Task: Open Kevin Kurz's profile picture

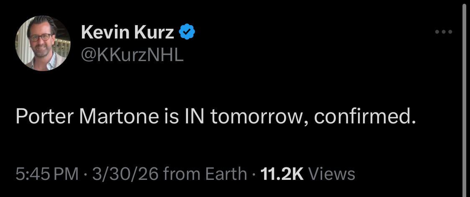Action: (x=43, y=43)
